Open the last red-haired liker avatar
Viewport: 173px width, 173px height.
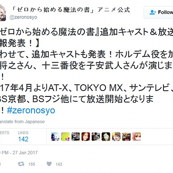click(136, 137)
